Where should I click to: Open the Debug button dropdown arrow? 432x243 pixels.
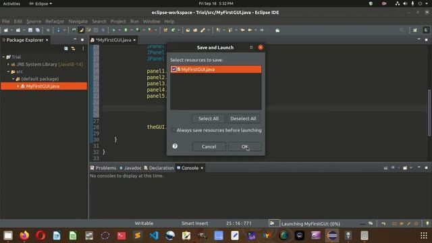119,30
